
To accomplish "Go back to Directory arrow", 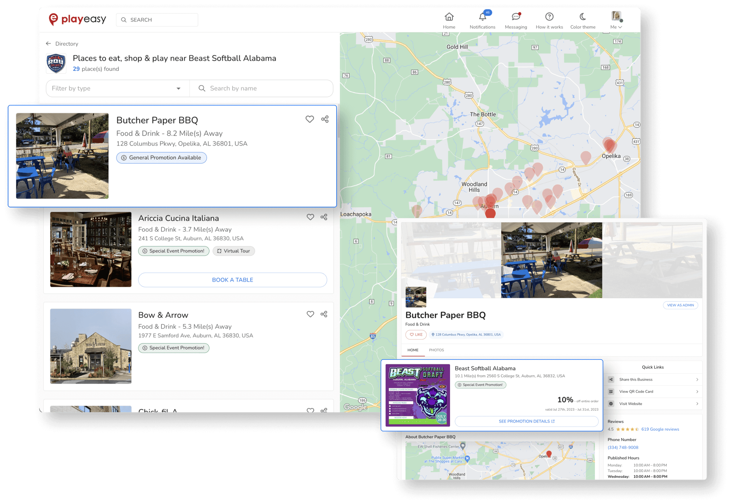I will [48, 43].
